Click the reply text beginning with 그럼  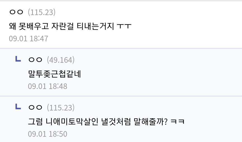tap(106, 121)
